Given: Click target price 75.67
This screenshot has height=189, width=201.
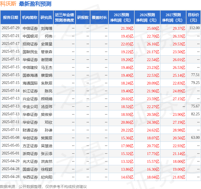Looking at the screenshot, I should click(x=195, y=106).
